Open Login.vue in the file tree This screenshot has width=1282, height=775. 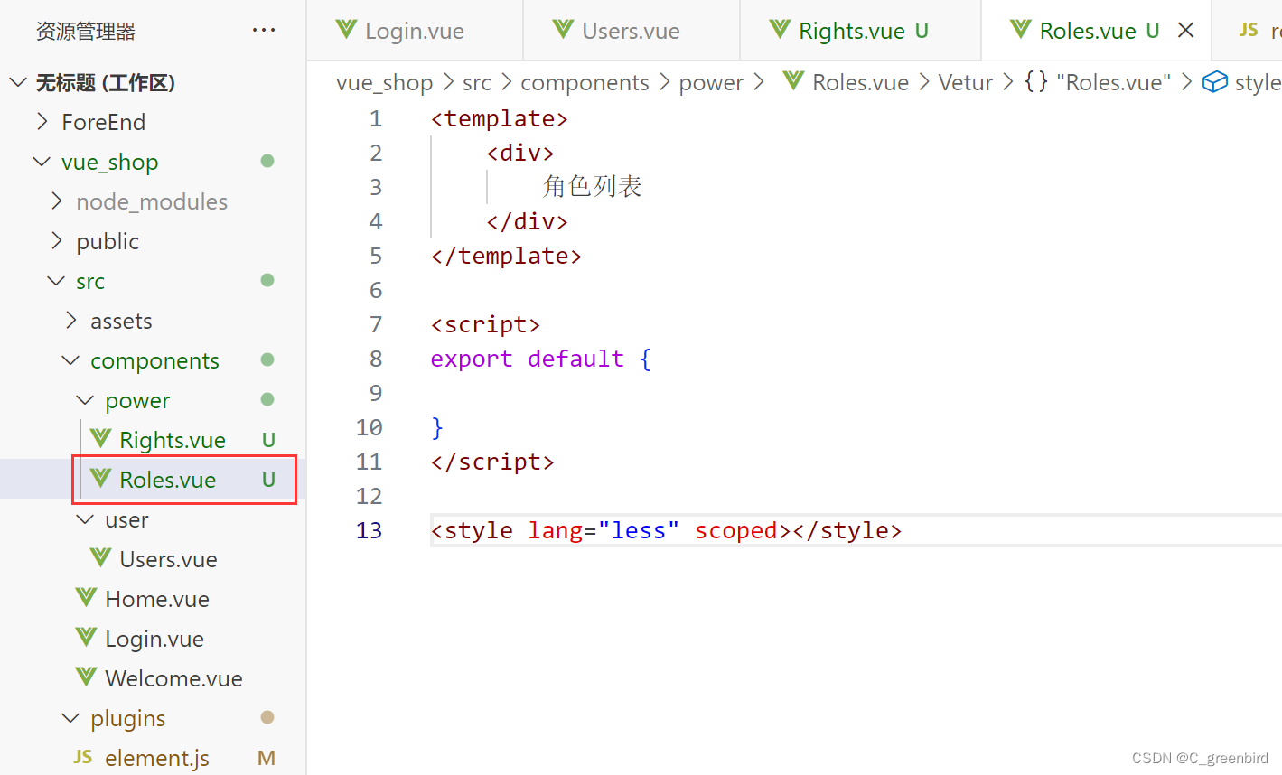click(x=154, y=639)
